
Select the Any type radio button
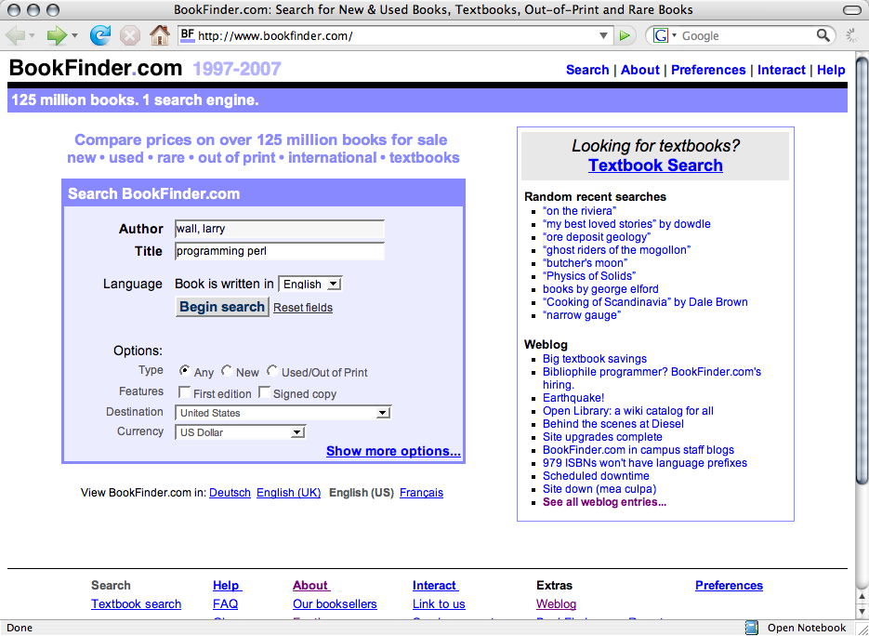[185, 370]
